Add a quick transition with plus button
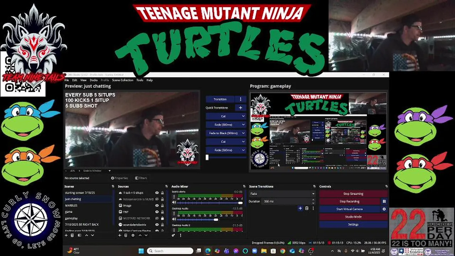This screenshot has width=455, height=256. click(x=240, y=108)
